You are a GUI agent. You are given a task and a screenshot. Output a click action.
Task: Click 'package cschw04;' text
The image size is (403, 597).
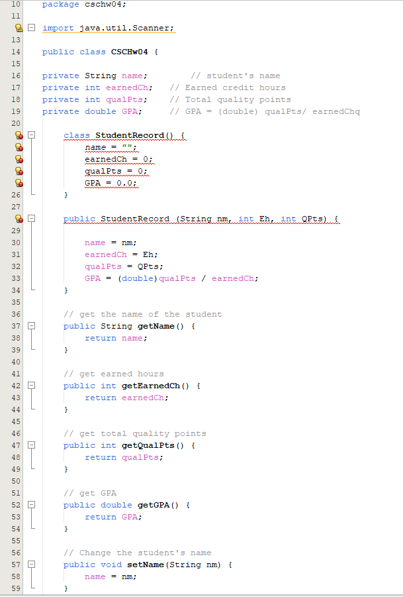[84, 5]
